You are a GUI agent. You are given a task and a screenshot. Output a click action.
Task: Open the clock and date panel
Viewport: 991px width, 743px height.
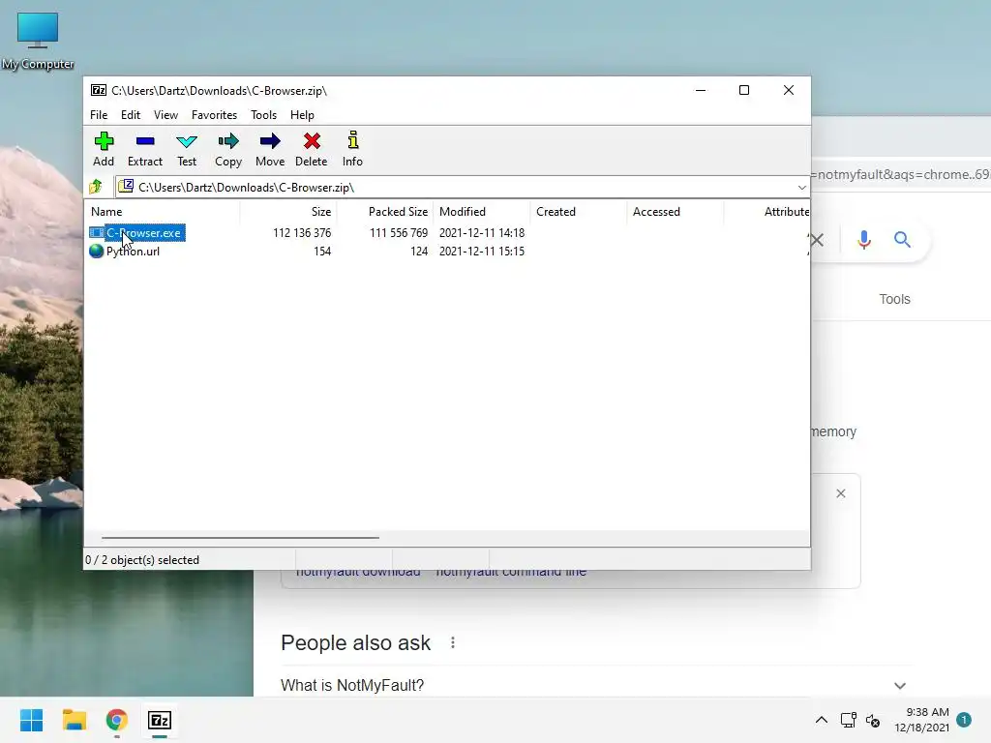click(921, 720)
